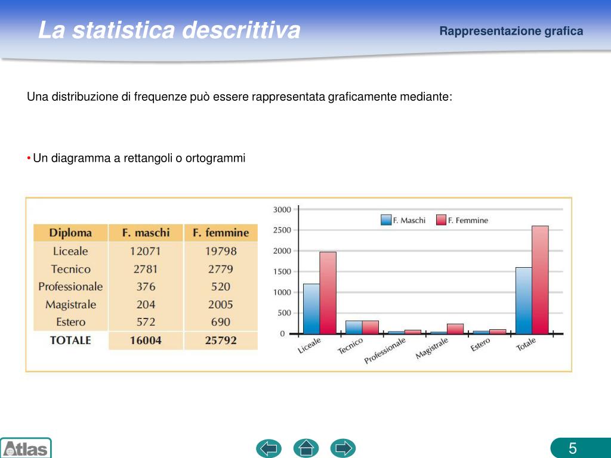Select the value 690 in the table
Image resolution: width=611 pixels, height=458 pixels.
(221, 322)
